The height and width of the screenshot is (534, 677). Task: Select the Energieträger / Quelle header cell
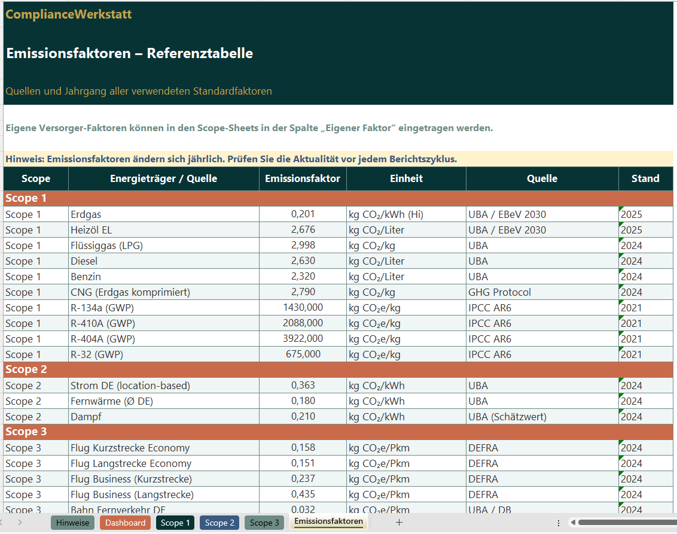pyautogui.click(x=163, y=178)
